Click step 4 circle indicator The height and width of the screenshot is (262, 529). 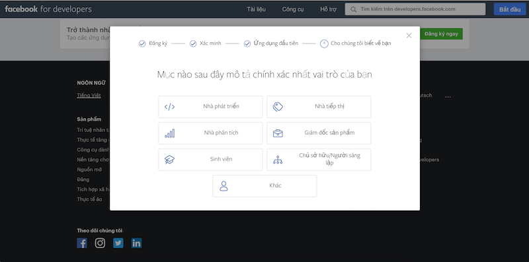click(x=324, y=44)
